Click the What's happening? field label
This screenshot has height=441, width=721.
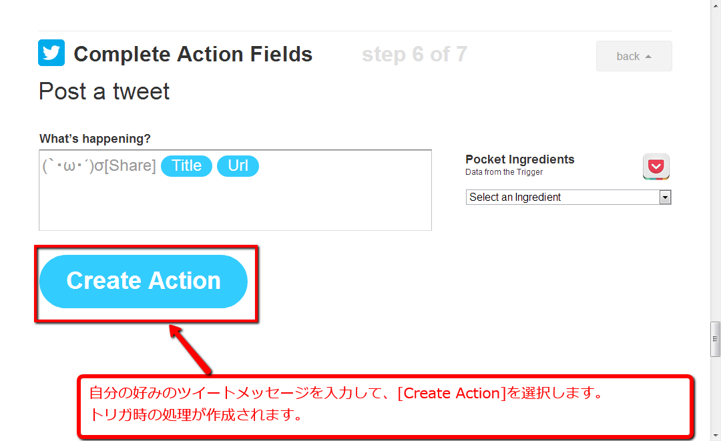[95, 139]
